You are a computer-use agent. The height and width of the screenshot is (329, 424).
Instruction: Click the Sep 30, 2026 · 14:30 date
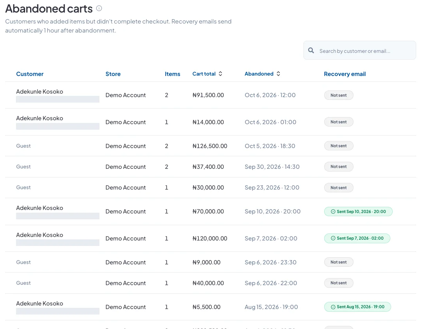point(272,167)
